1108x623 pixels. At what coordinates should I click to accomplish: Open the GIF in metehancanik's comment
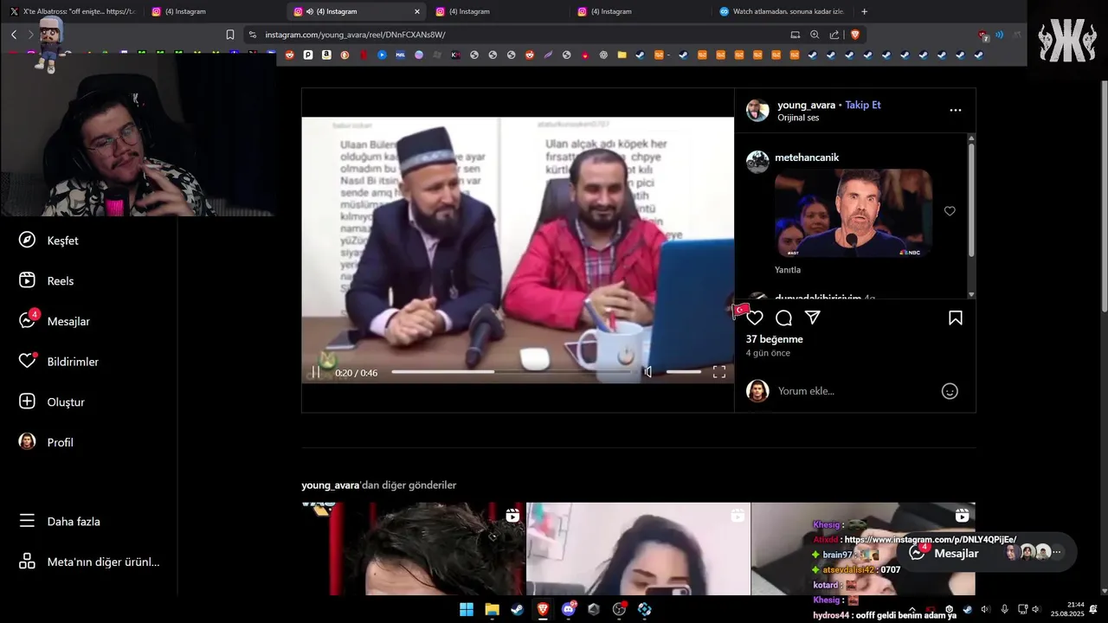tap(853, 214)
